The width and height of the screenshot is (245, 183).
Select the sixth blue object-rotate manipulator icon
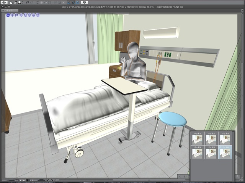point(29,15)
